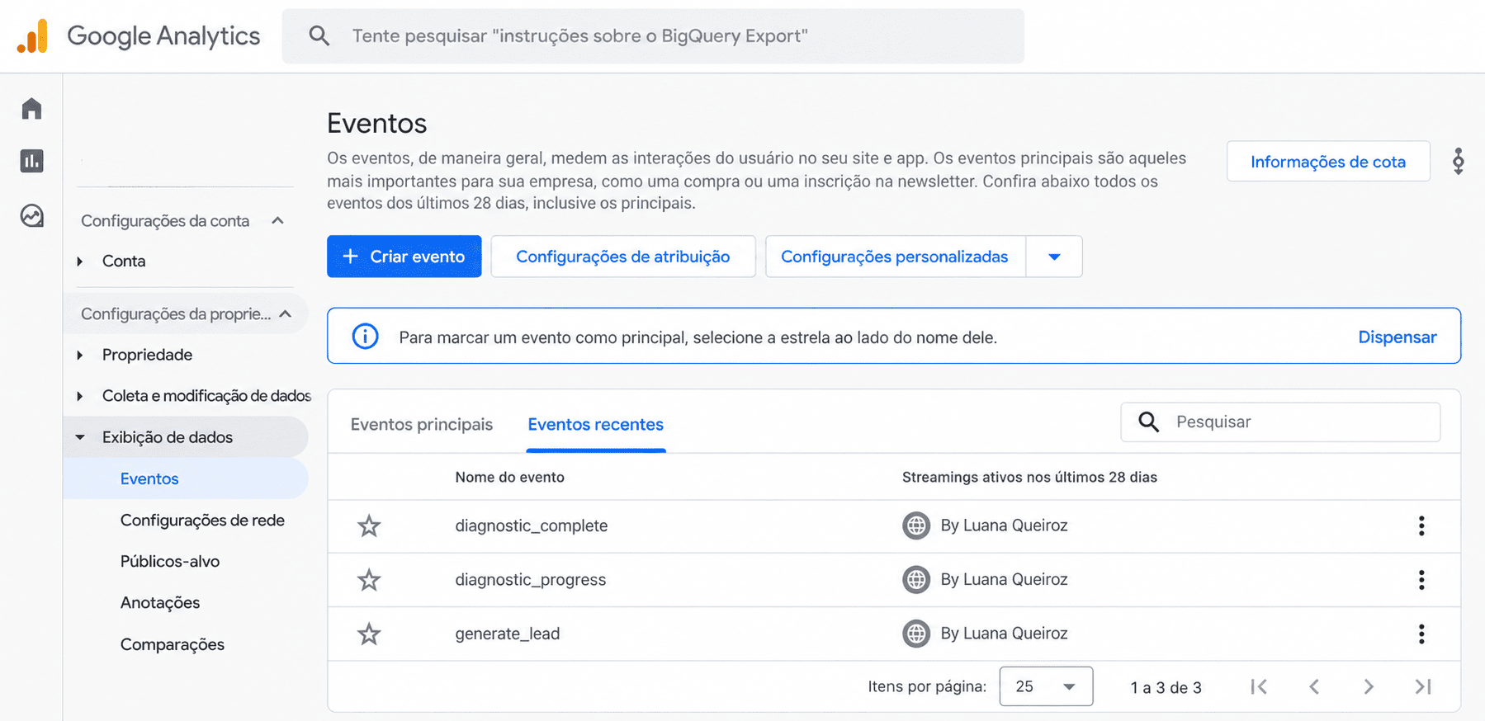
Task: Open the Reports bar-chart icon
Action: click(x=31, y=161)
